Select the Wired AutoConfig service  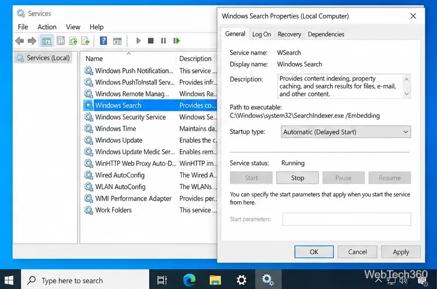point(150,175)
